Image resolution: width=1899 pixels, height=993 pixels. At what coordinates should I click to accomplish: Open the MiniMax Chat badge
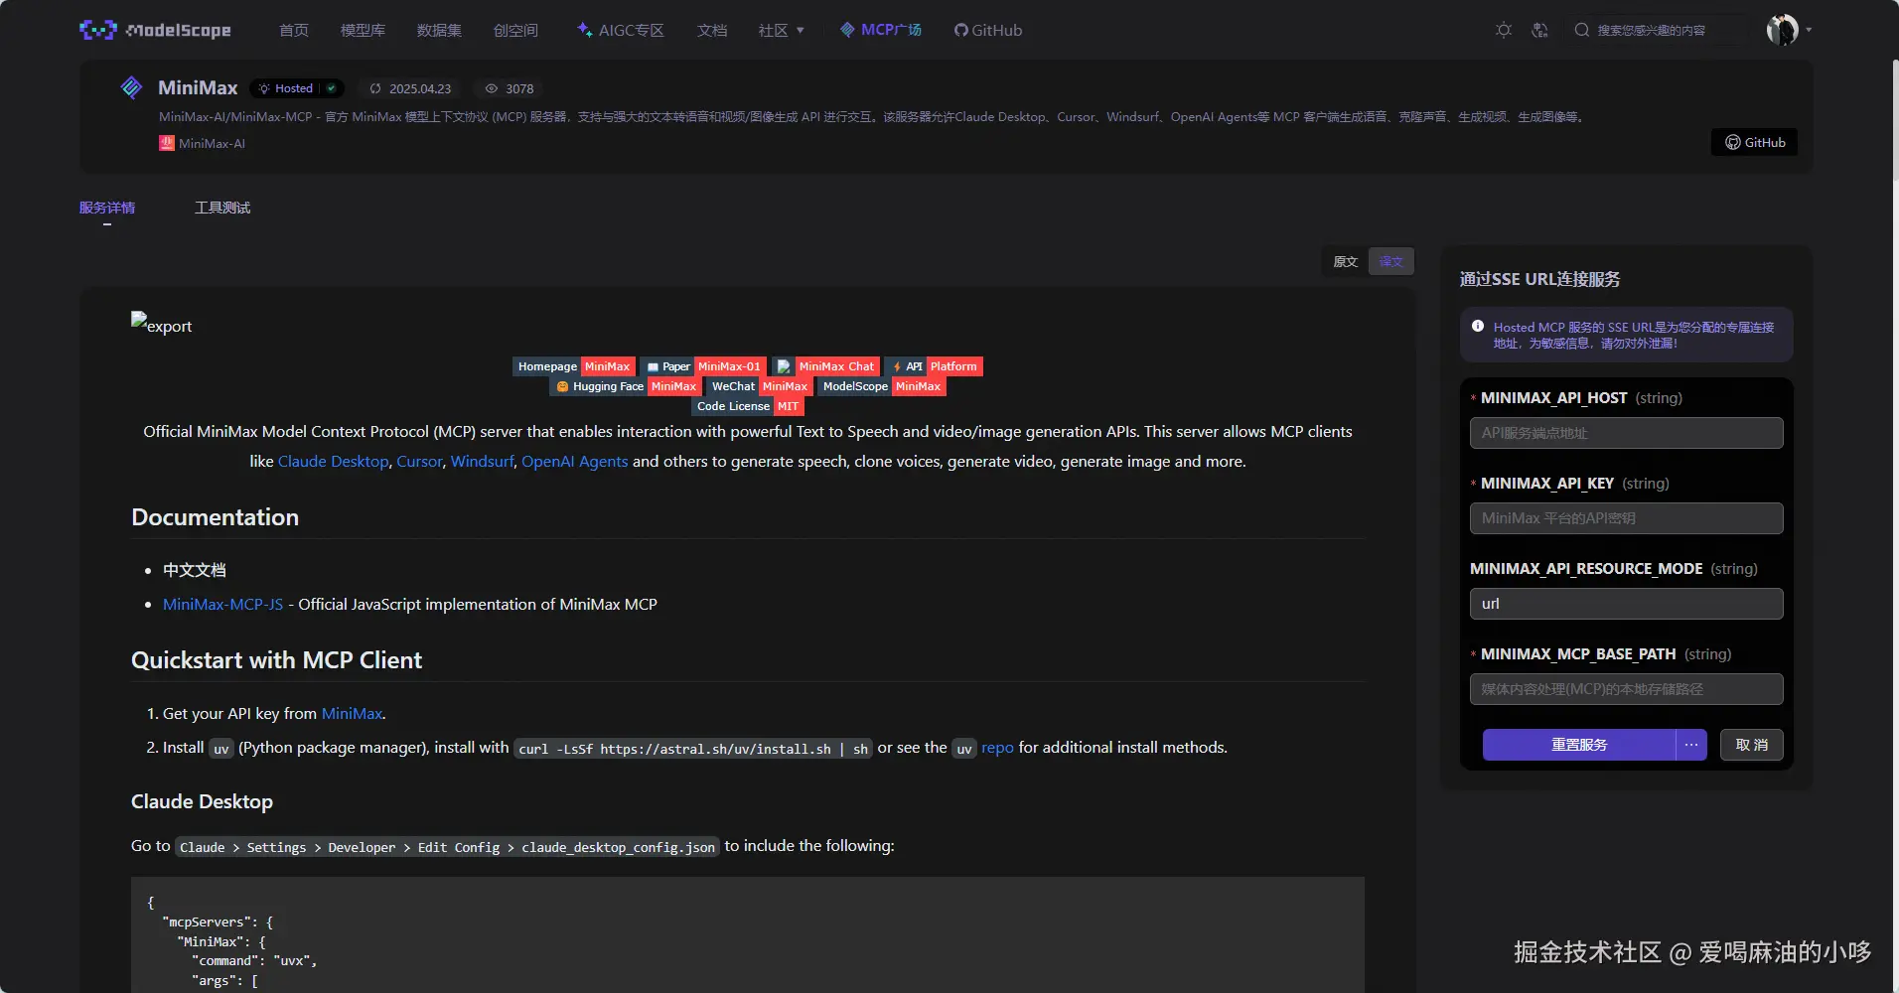826,366
